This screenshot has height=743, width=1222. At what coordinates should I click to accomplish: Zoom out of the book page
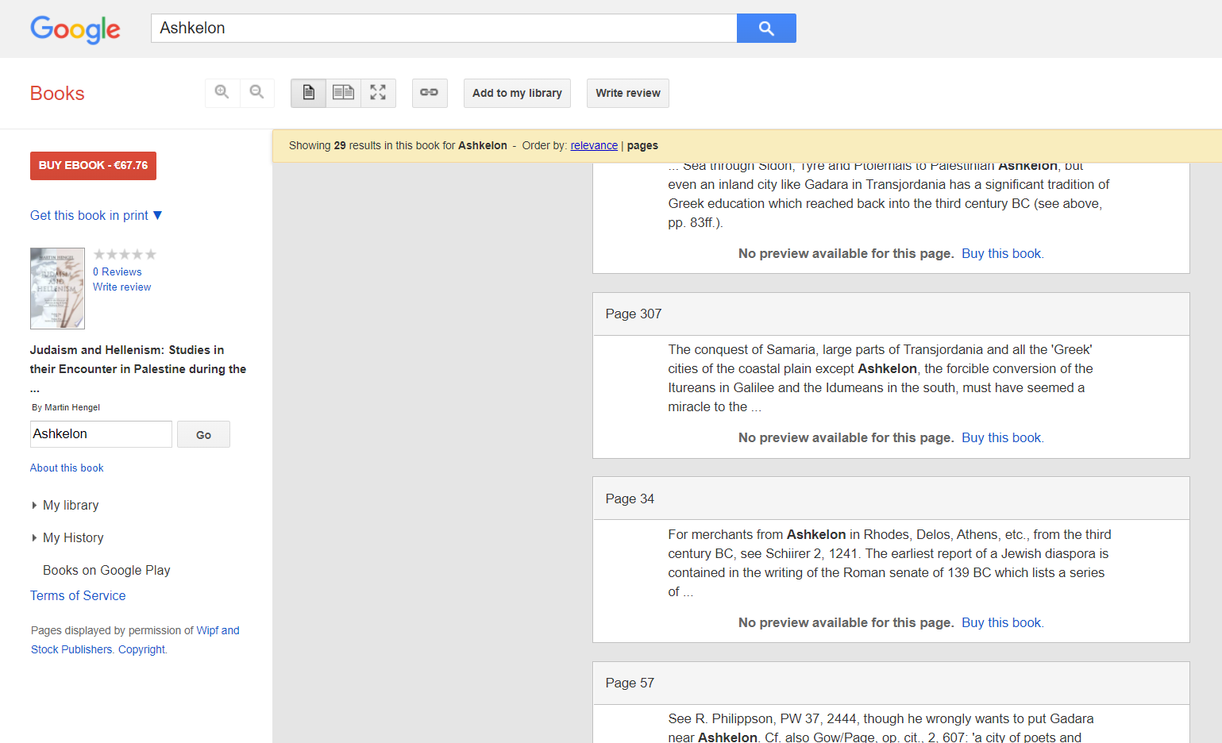click(x=256, y=93)
